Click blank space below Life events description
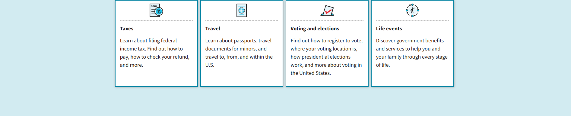The height and width of the screenshot is (116, 571). [x=412, y=78]
